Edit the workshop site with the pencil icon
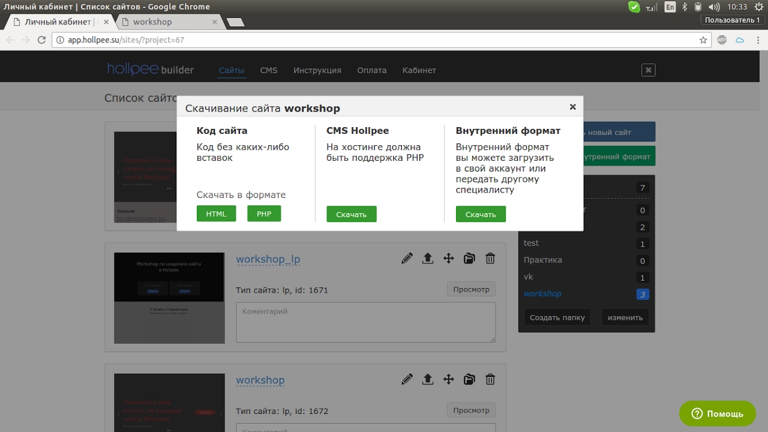Screen dimensions: 768x432 pos(407,379)
